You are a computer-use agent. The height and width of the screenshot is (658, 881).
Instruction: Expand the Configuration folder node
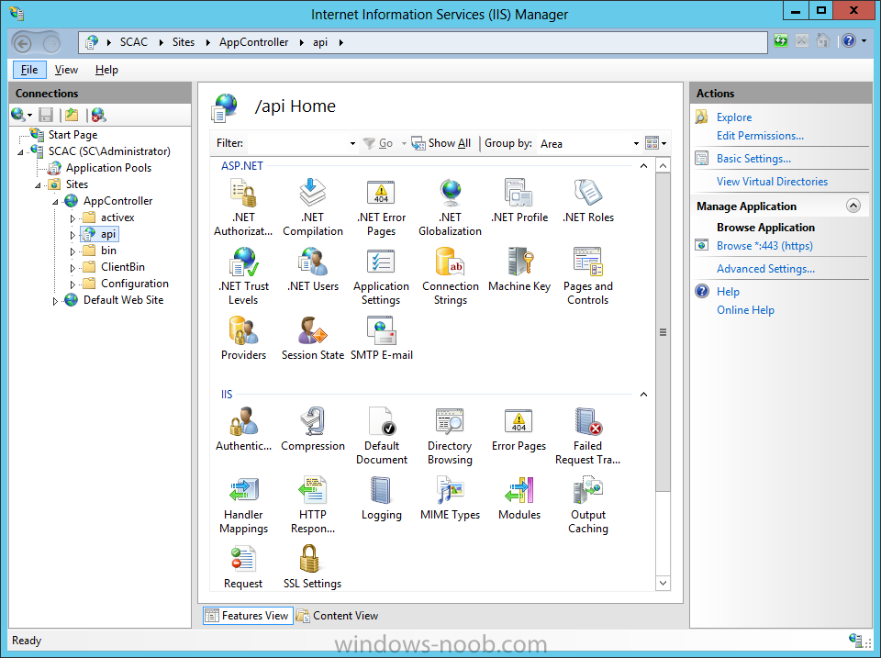pyautogui.click(x=72, y=284)
